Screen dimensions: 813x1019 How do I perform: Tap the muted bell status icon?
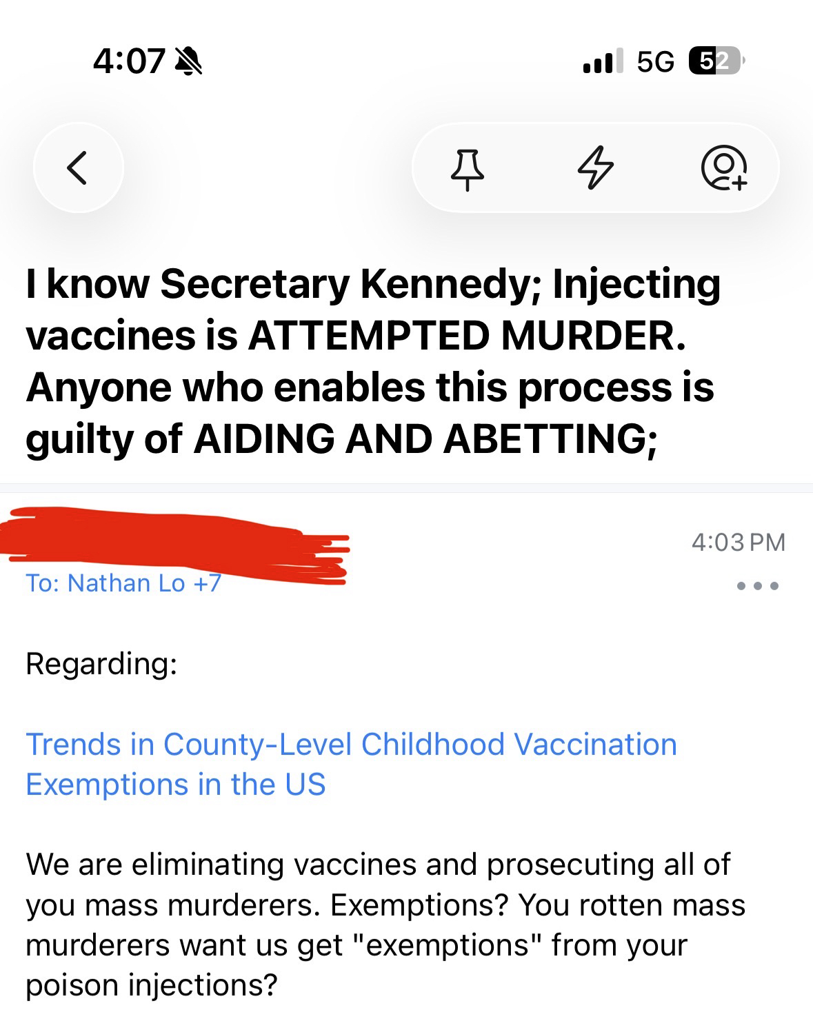click(x=188, y=61)
